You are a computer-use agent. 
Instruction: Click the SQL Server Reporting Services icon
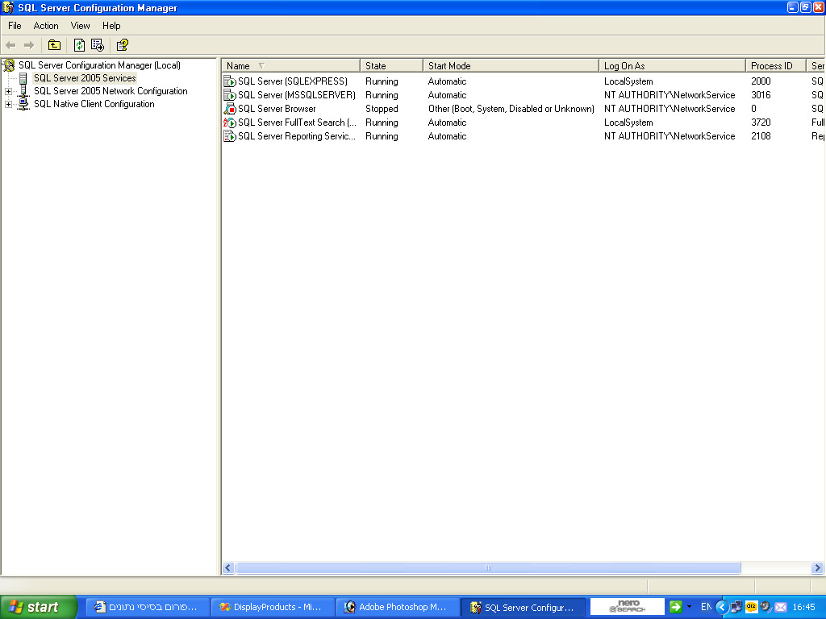pyautogui.click(x=229, y=136)
